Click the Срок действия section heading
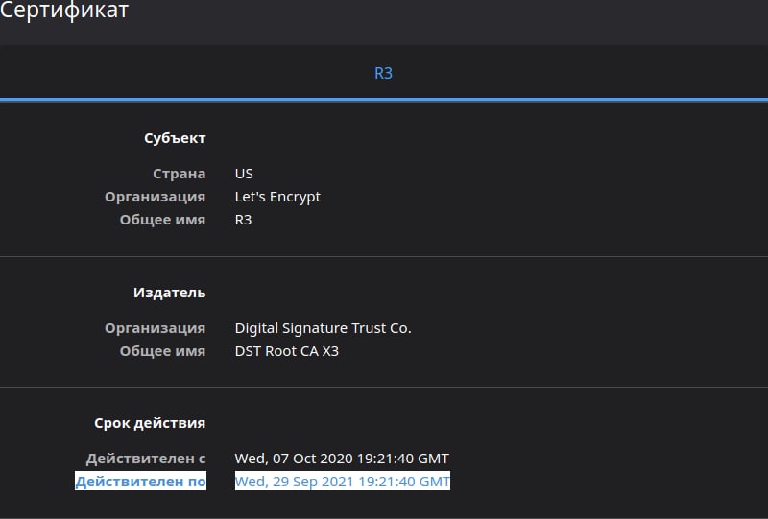768x519 pixels. click(x=150, y=422)
